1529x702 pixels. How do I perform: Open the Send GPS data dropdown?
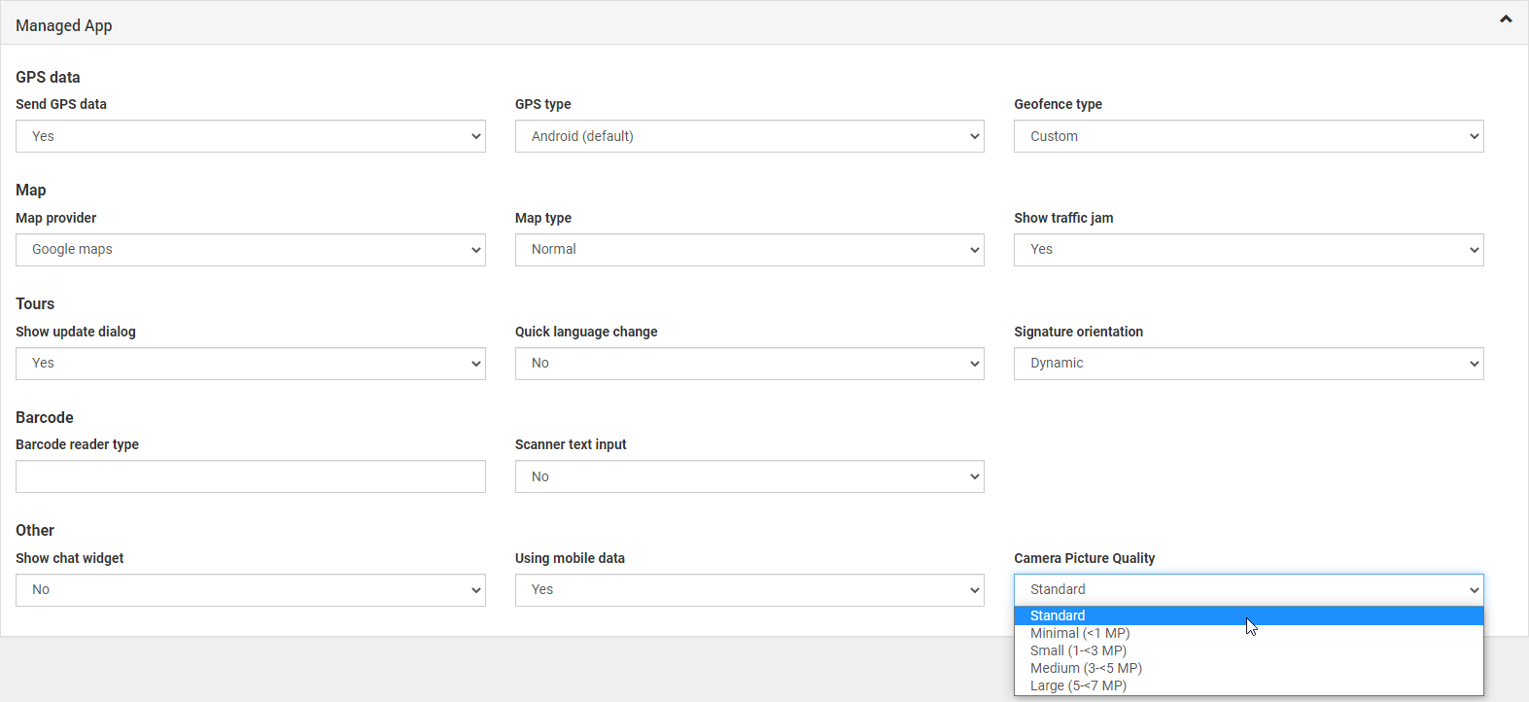(x=250, y=136)
